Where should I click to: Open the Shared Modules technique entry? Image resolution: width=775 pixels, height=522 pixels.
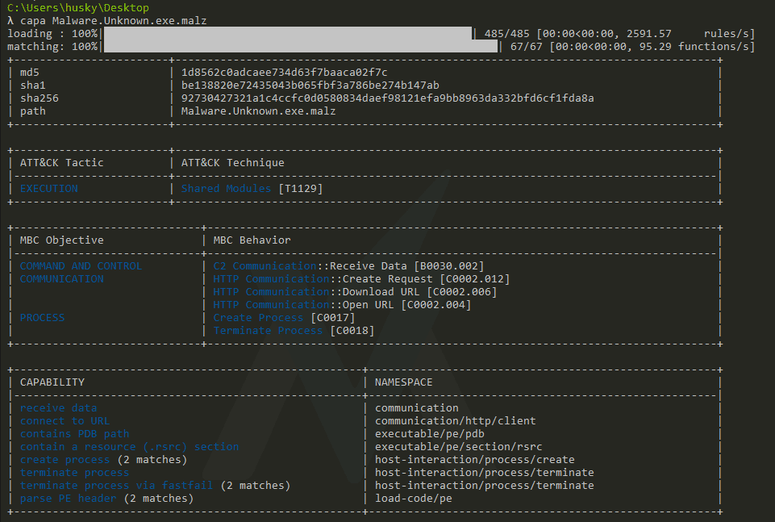click(x=227, y=188)
